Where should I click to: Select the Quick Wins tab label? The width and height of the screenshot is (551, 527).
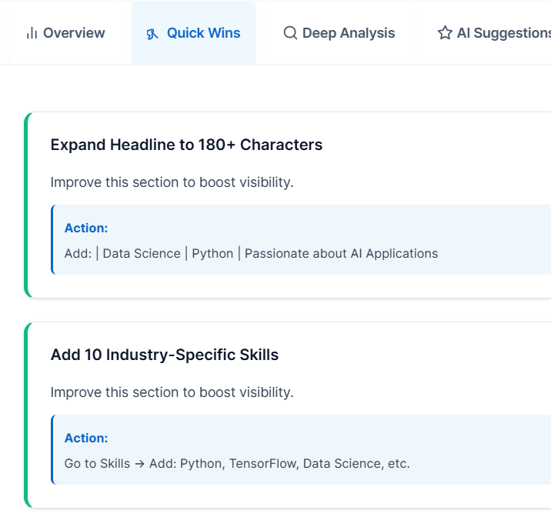pos(203,33)
